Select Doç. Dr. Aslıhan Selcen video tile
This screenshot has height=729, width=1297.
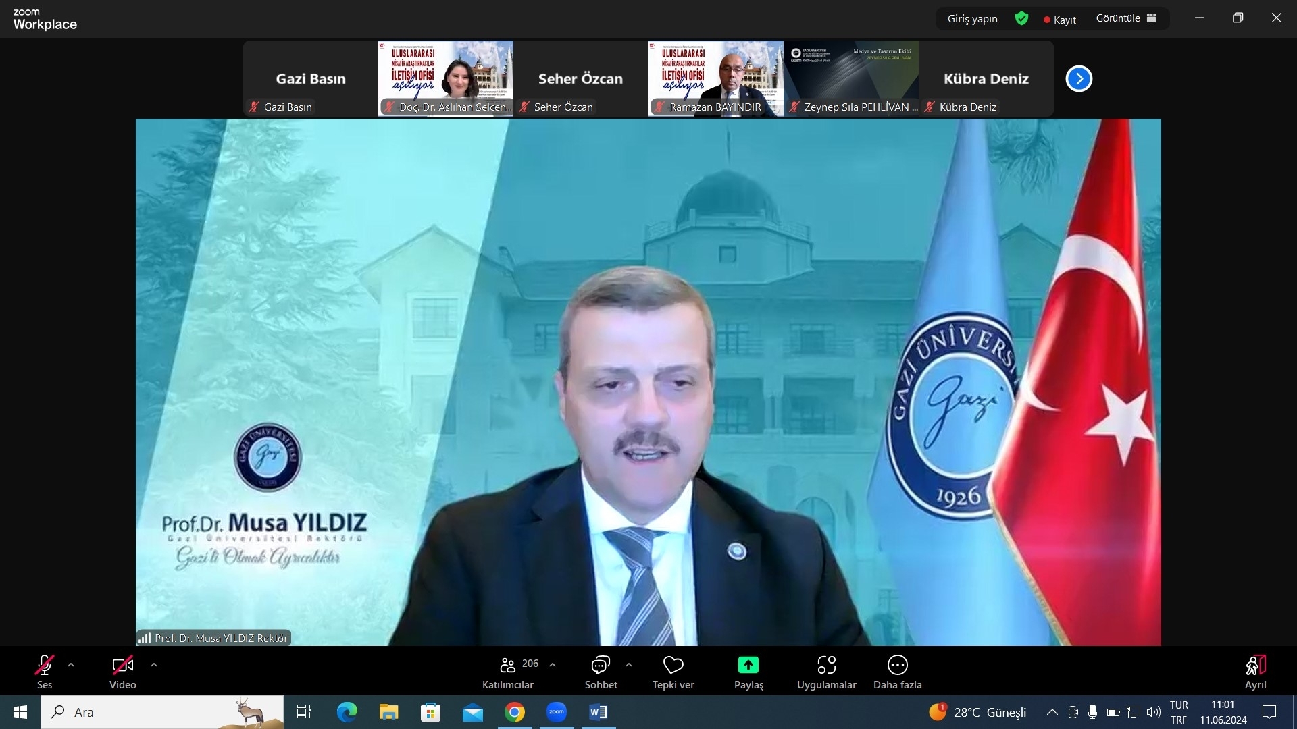tap(446, 78)
